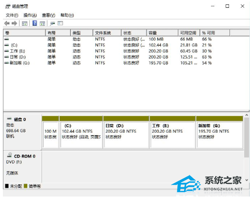The image size is (250, 198).
Task: Select the 日常 (D:) partition block
Action: 126,132
